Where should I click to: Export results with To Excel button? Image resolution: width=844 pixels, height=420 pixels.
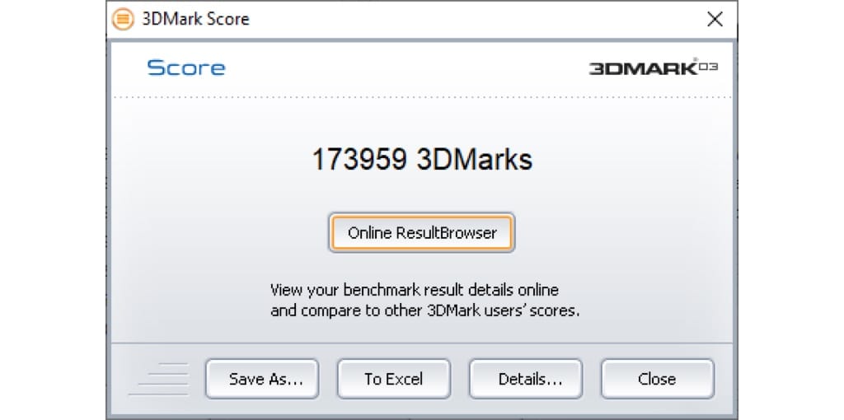(394, 379)
